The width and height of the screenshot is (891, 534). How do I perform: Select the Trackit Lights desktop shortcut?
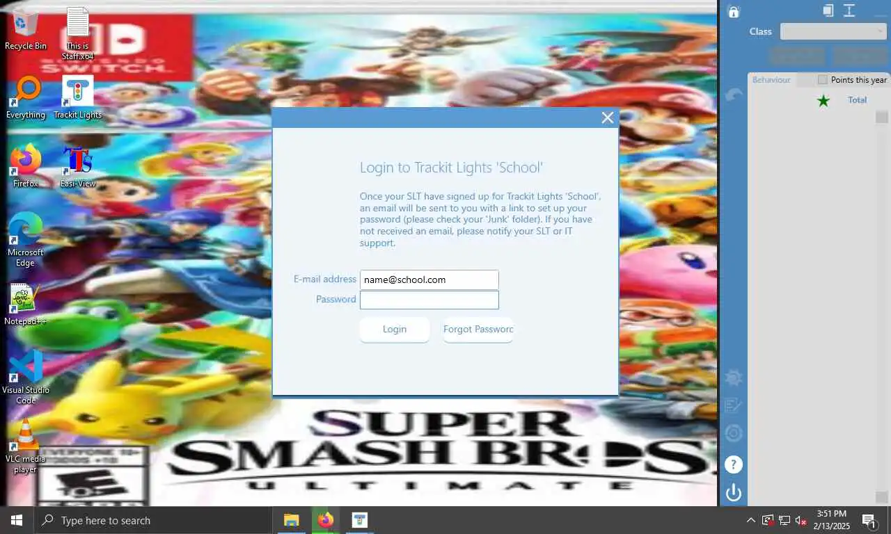point(78,98)
